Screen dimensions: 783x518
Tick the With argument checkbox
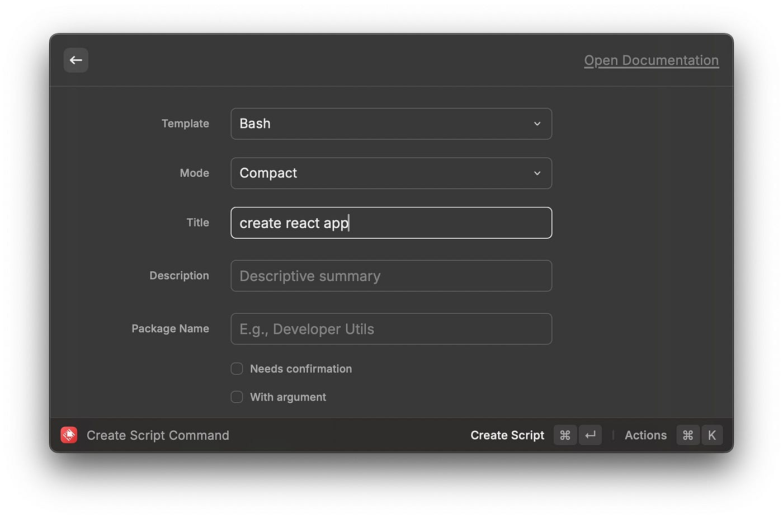[x=237, y=397]
